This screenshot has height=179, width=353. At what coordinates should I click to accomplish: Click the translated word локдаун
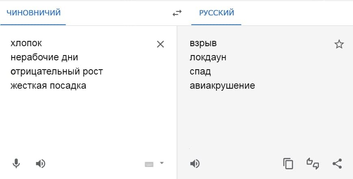pyautogui.click(x=208, y=57)
